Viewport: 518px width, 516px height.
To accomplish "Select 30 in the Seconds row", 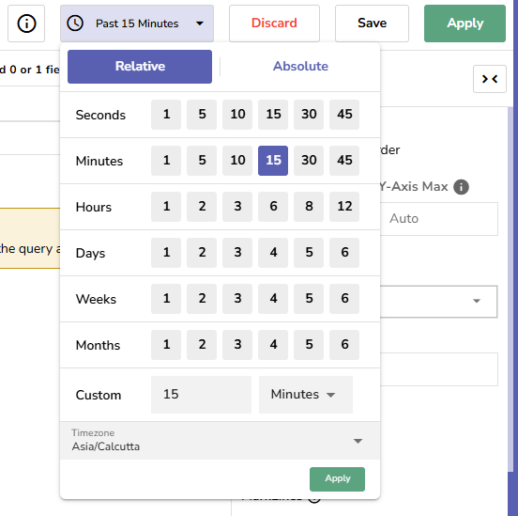I will (x=309, y=115).
